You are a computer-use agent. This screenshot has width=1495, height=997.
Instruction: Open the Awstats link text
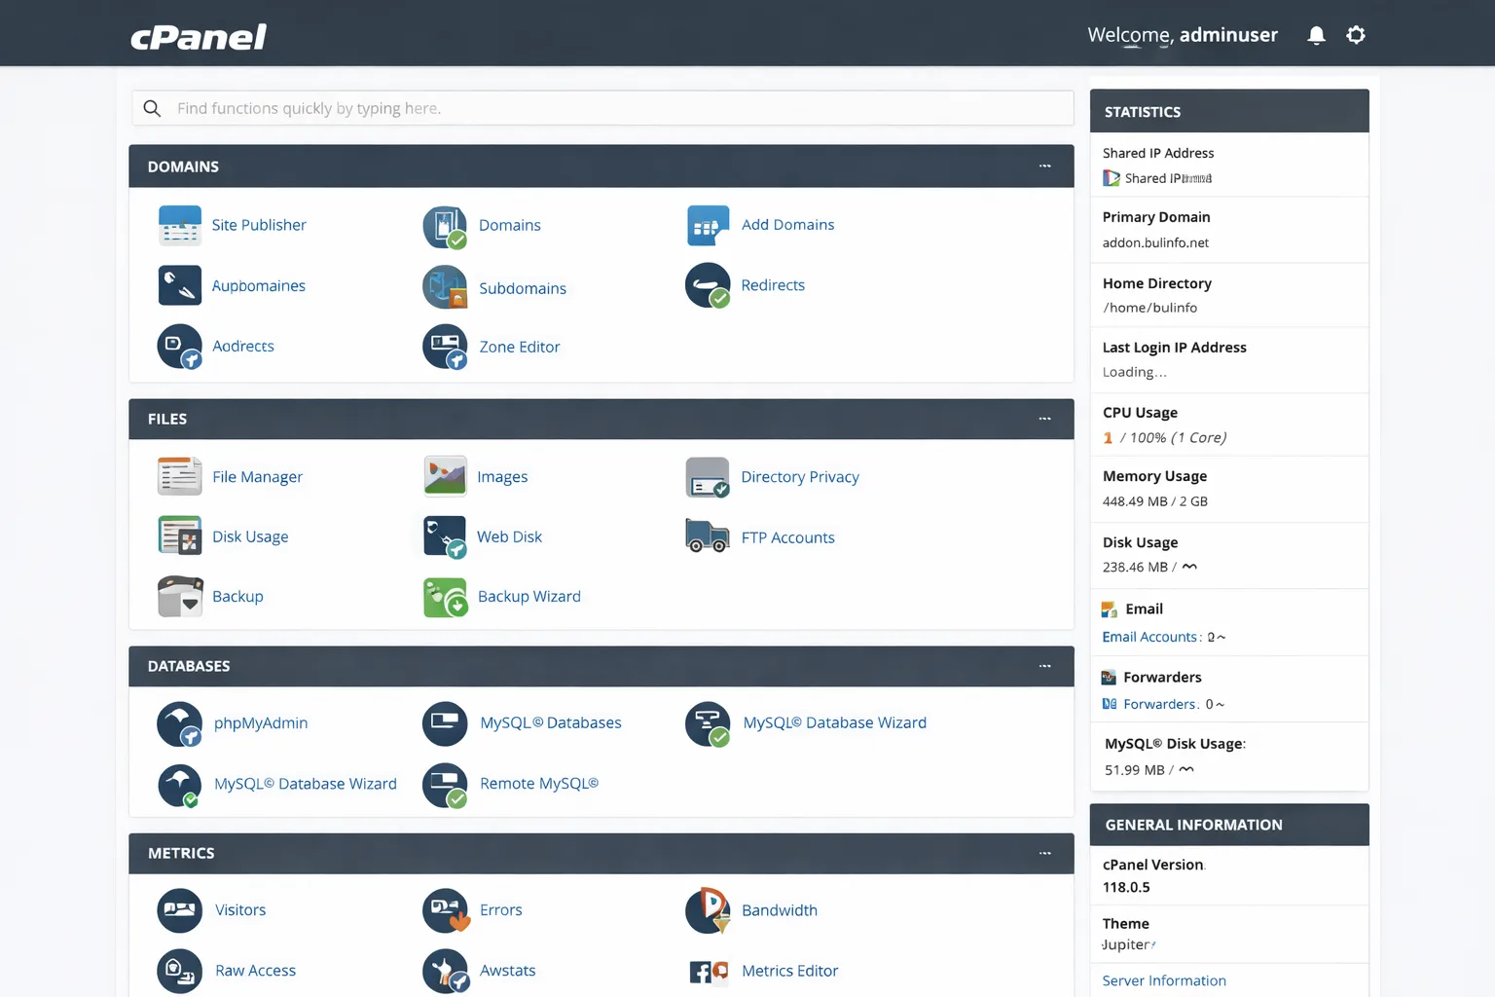[x=507, y=971]
